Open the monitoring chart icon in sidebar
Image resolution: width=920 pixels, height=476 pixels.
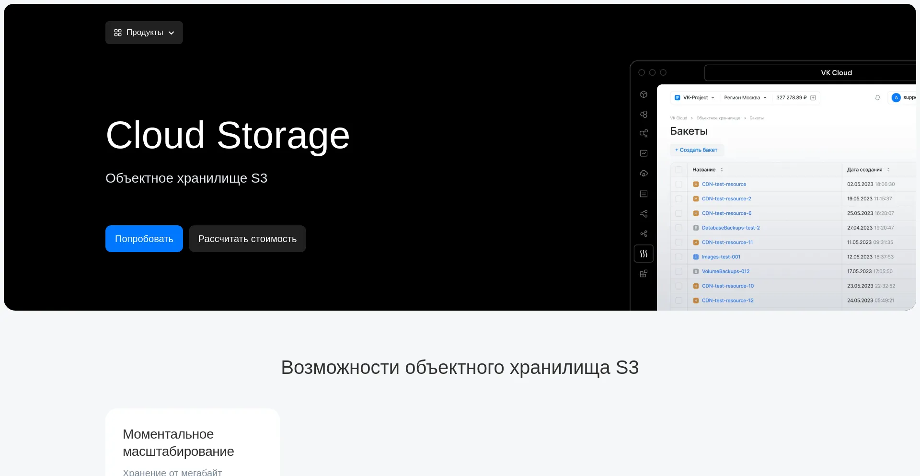click(644, 153)
